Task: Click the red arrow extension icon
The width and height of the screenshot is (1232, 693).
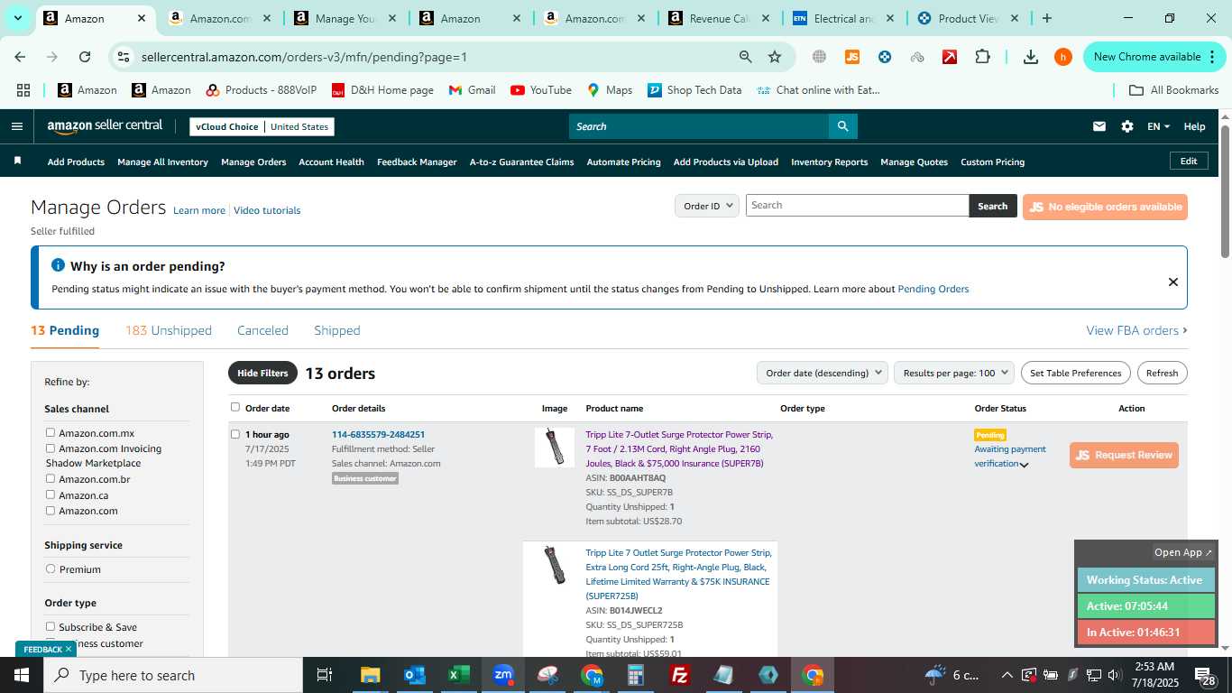Action: coord(950,57)
